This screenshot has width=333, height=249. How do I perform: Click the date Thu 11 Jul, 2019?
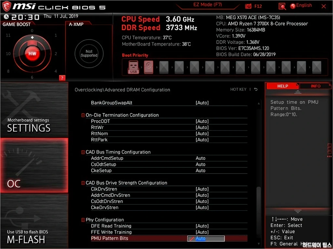[61, 16]
